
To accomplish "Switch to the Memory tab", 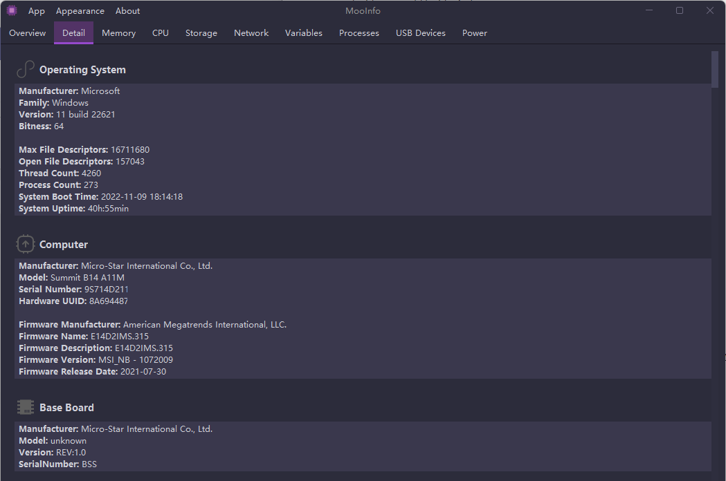I will (x=118, y=33).
